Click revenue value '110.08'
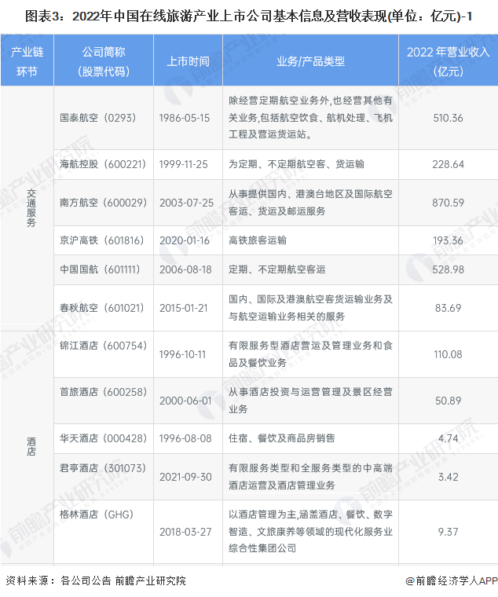Screen dimensions: 498x597 (449, 354)
